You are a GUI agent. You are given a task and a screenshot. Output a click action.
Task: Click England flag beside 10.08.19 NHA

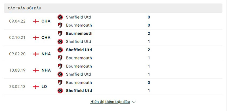pos(36,71)
